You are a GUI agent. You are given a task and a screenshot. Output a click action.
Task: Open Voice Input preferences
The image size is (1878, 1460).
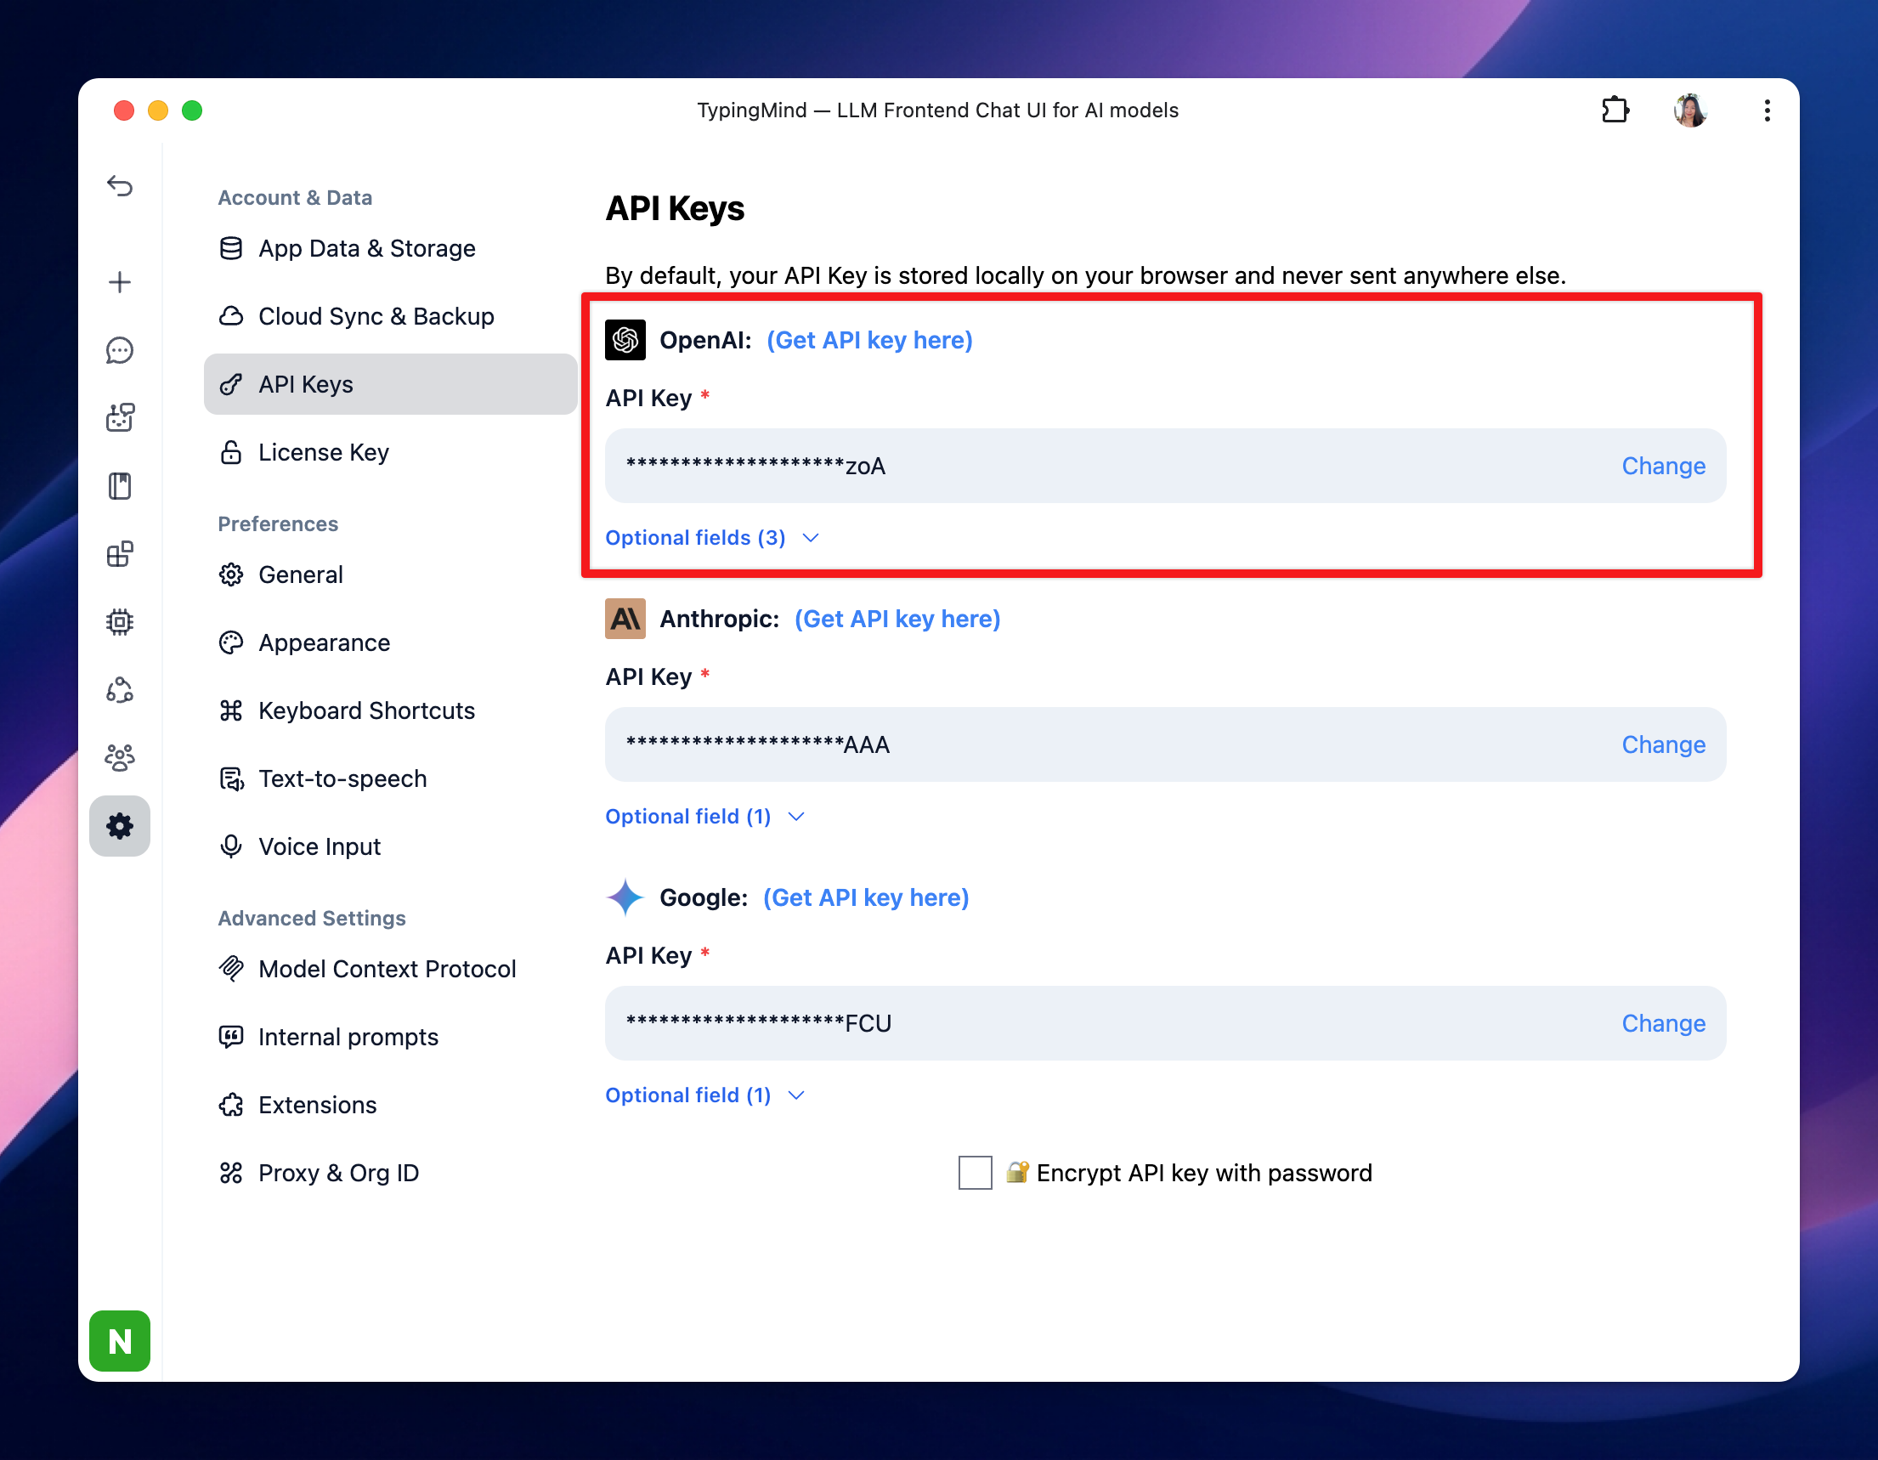pyautogui.click(x=390, y=846)
